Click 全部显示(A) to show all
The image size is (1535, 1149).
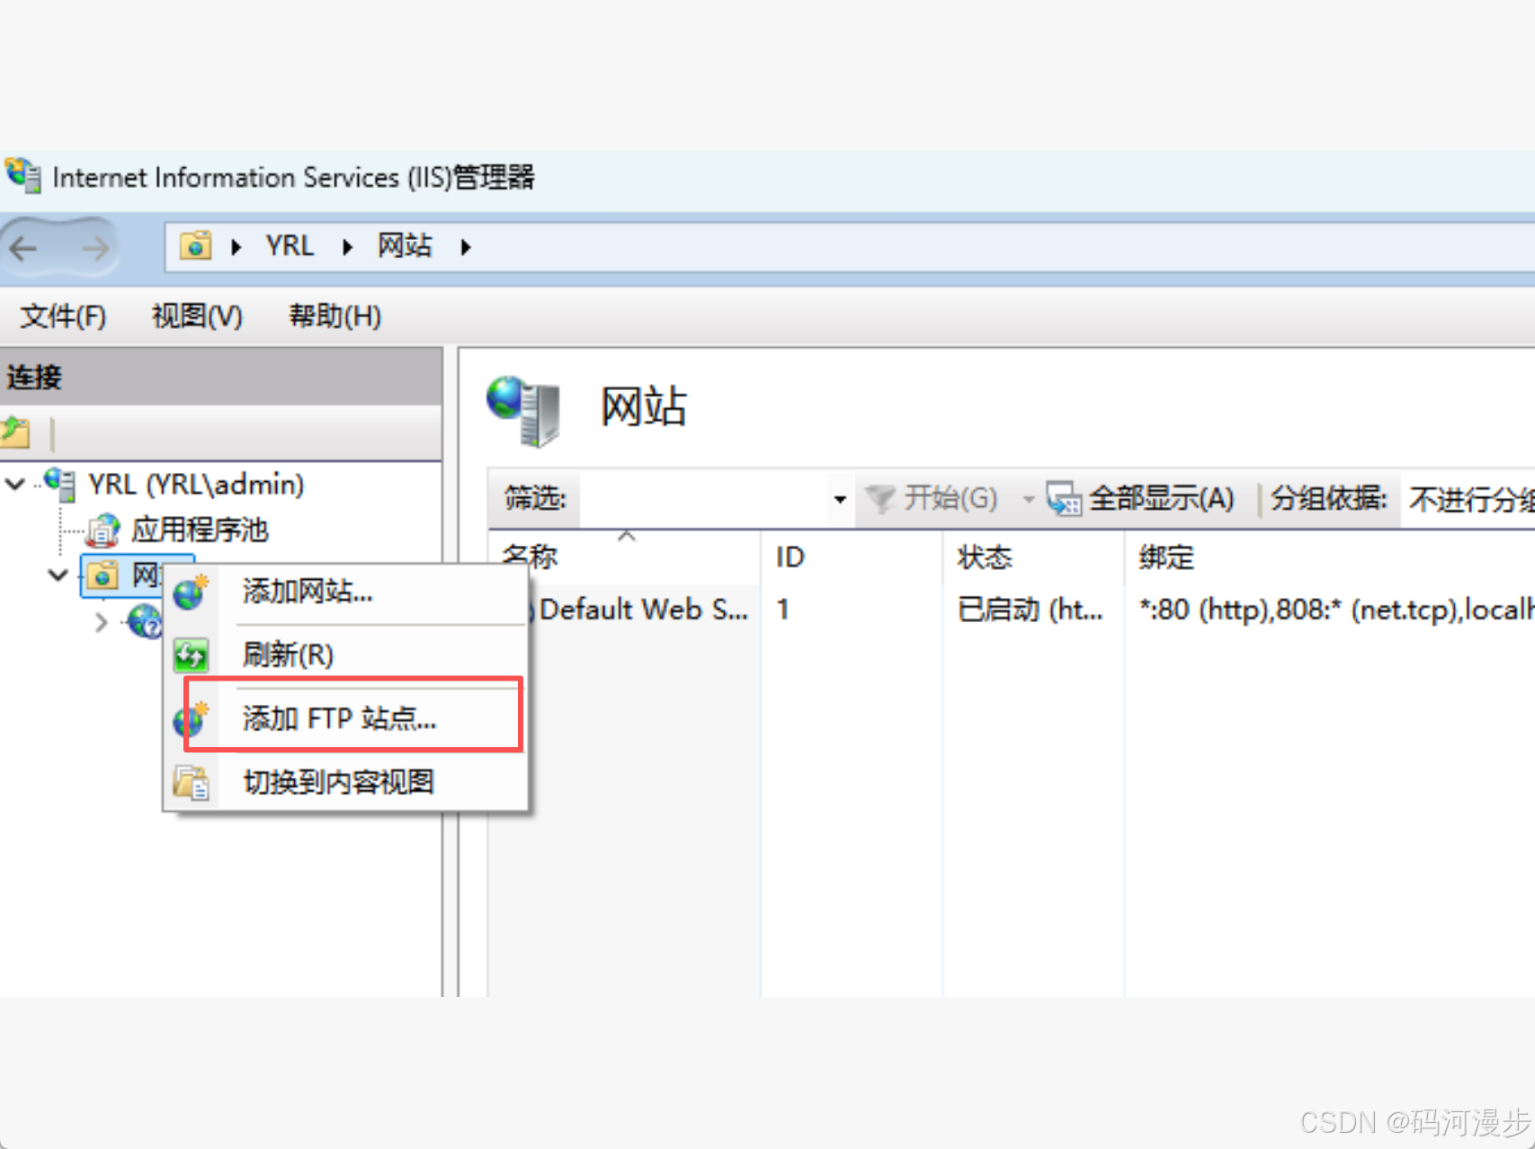(x=1141, y=498)
